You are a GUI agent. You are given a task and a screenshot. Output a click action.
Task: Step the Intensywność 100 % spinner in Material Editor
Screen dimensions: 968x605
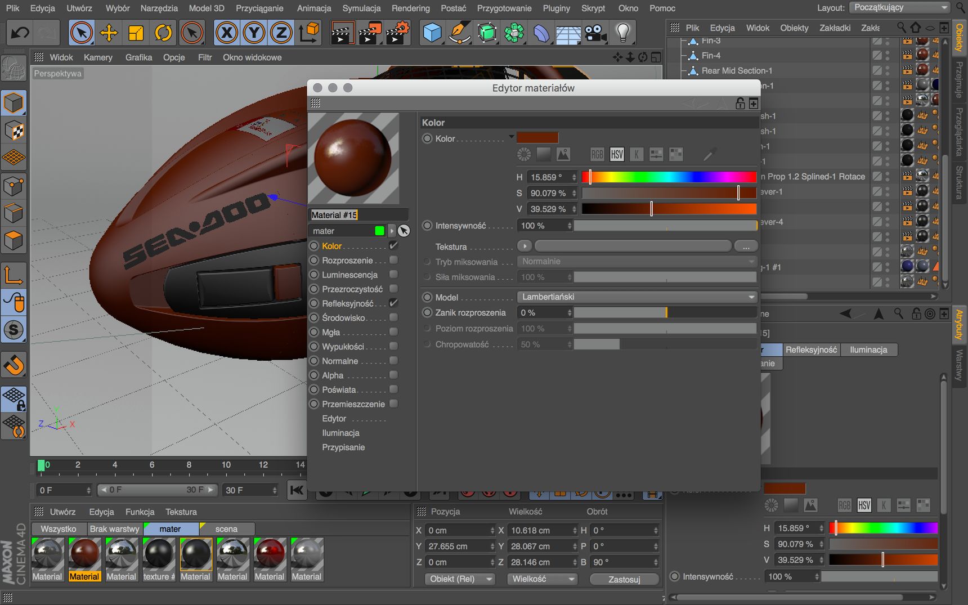[570, 225]
